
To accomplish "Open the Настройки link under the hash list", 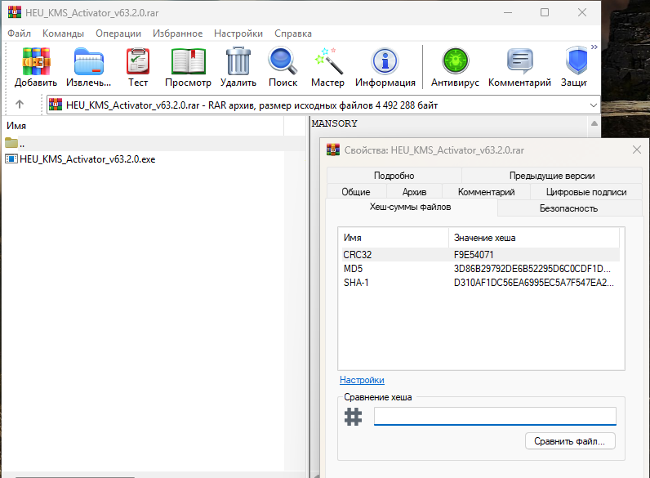I will 362,380.
